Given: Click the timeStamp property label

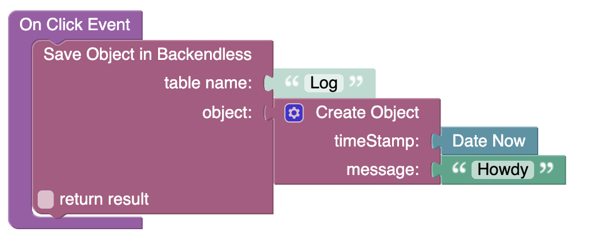Looking at the screenshot, I should [x=376, y=141].
